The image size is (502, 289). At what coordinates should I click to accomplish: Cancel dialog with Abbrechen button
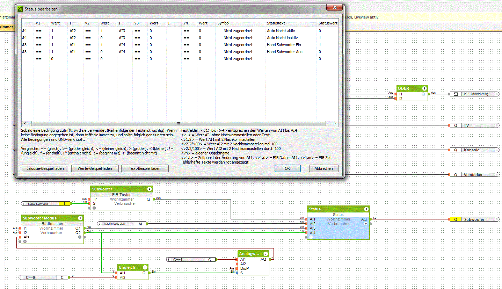tap(323, 168)
